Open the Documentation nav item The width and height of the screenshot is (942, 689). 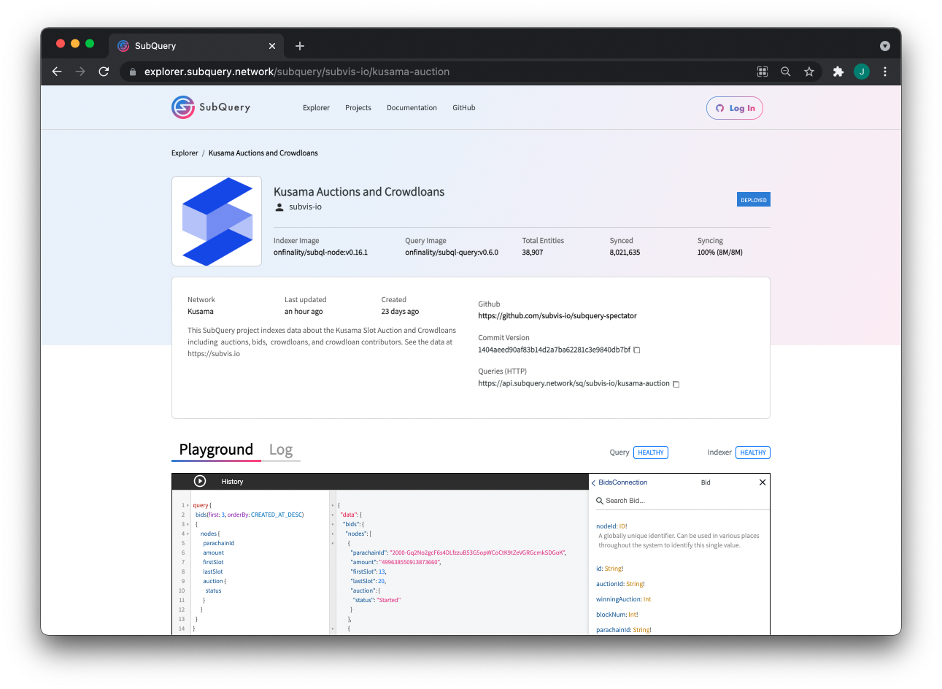(x=412, y=108)
